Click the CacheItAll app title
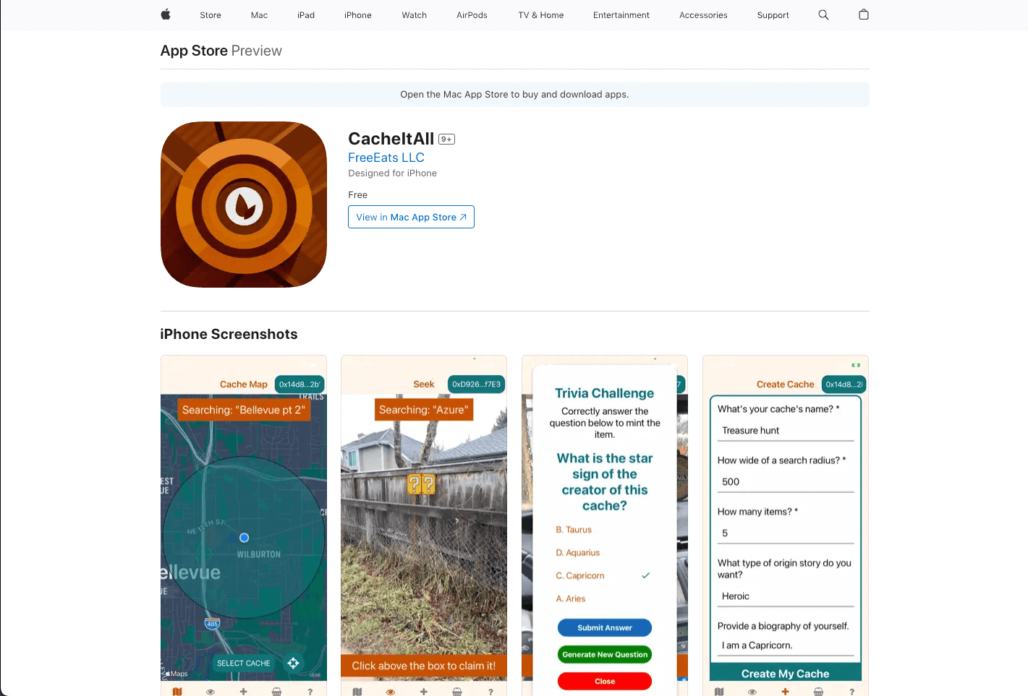1028x696 pixels. tap(391, 139)
